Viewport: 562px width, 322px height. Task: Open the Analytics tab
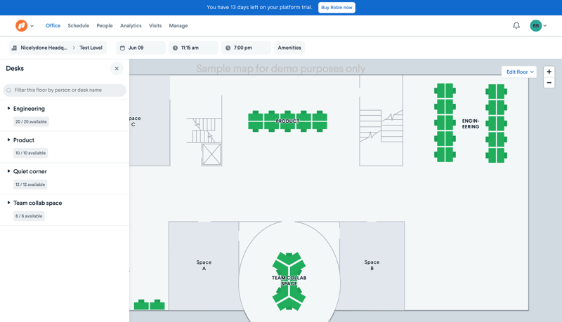click(131, 26)
